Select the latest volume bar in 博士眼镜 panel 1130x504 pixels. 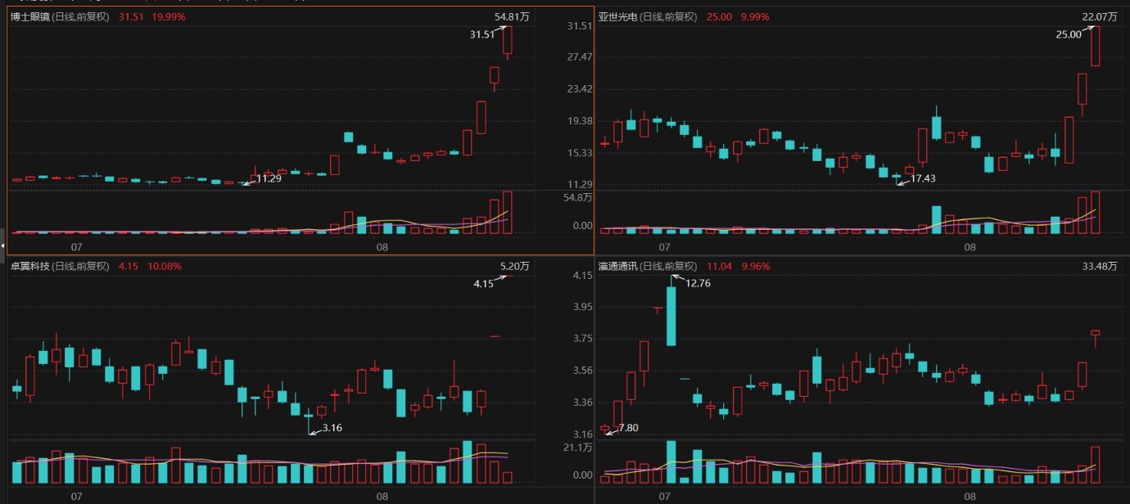(508, 213)
